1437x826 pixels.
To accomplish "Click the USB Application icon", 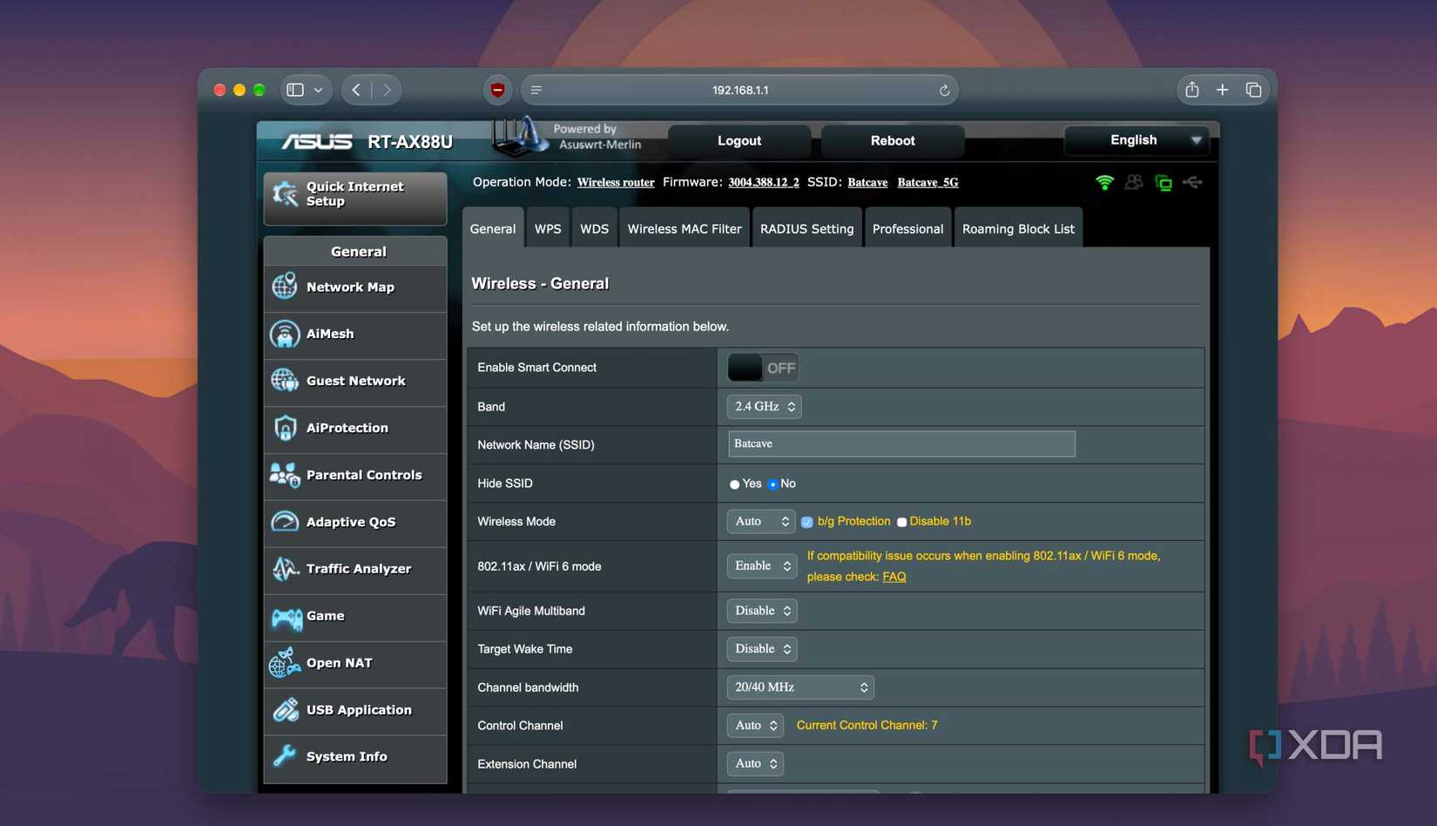I will 285,710.
